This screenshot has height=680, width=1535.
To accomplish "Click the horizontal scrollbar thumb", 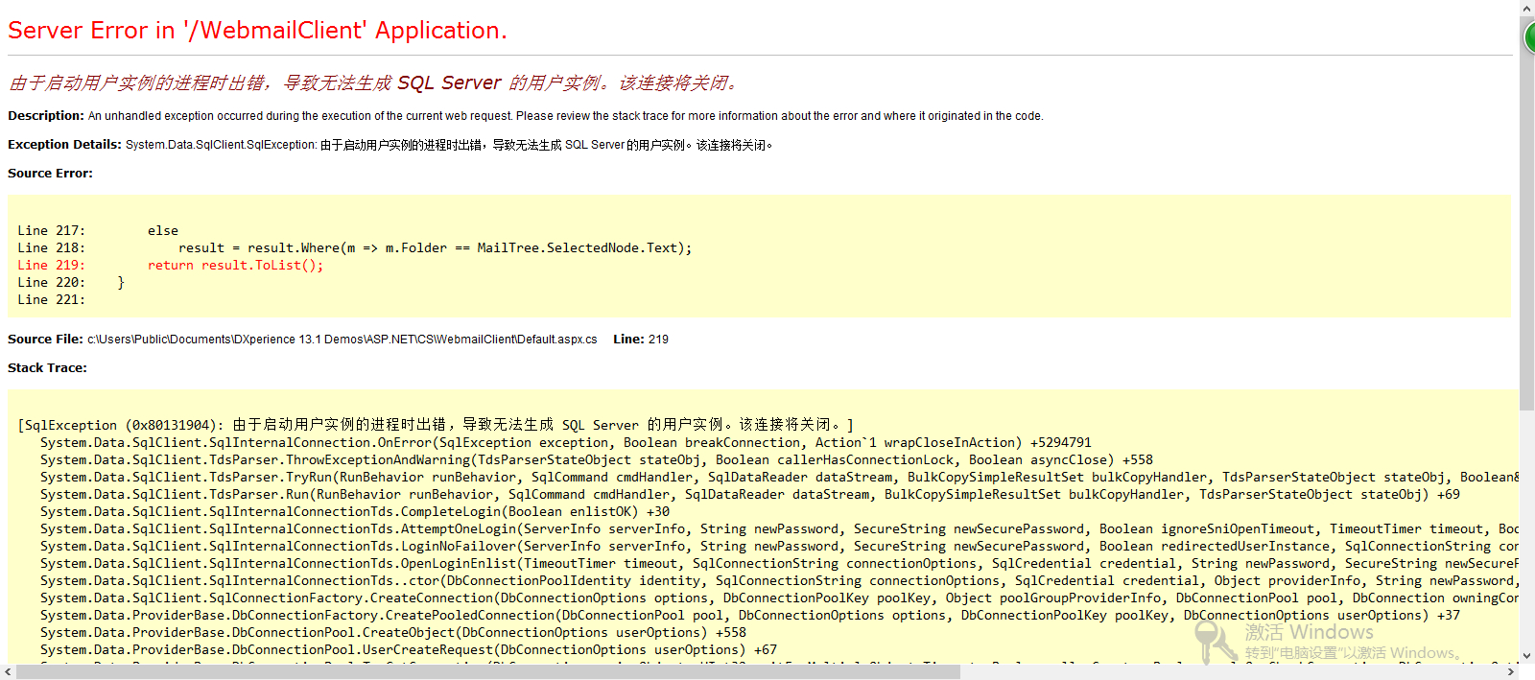I will [x=488, y=672].
